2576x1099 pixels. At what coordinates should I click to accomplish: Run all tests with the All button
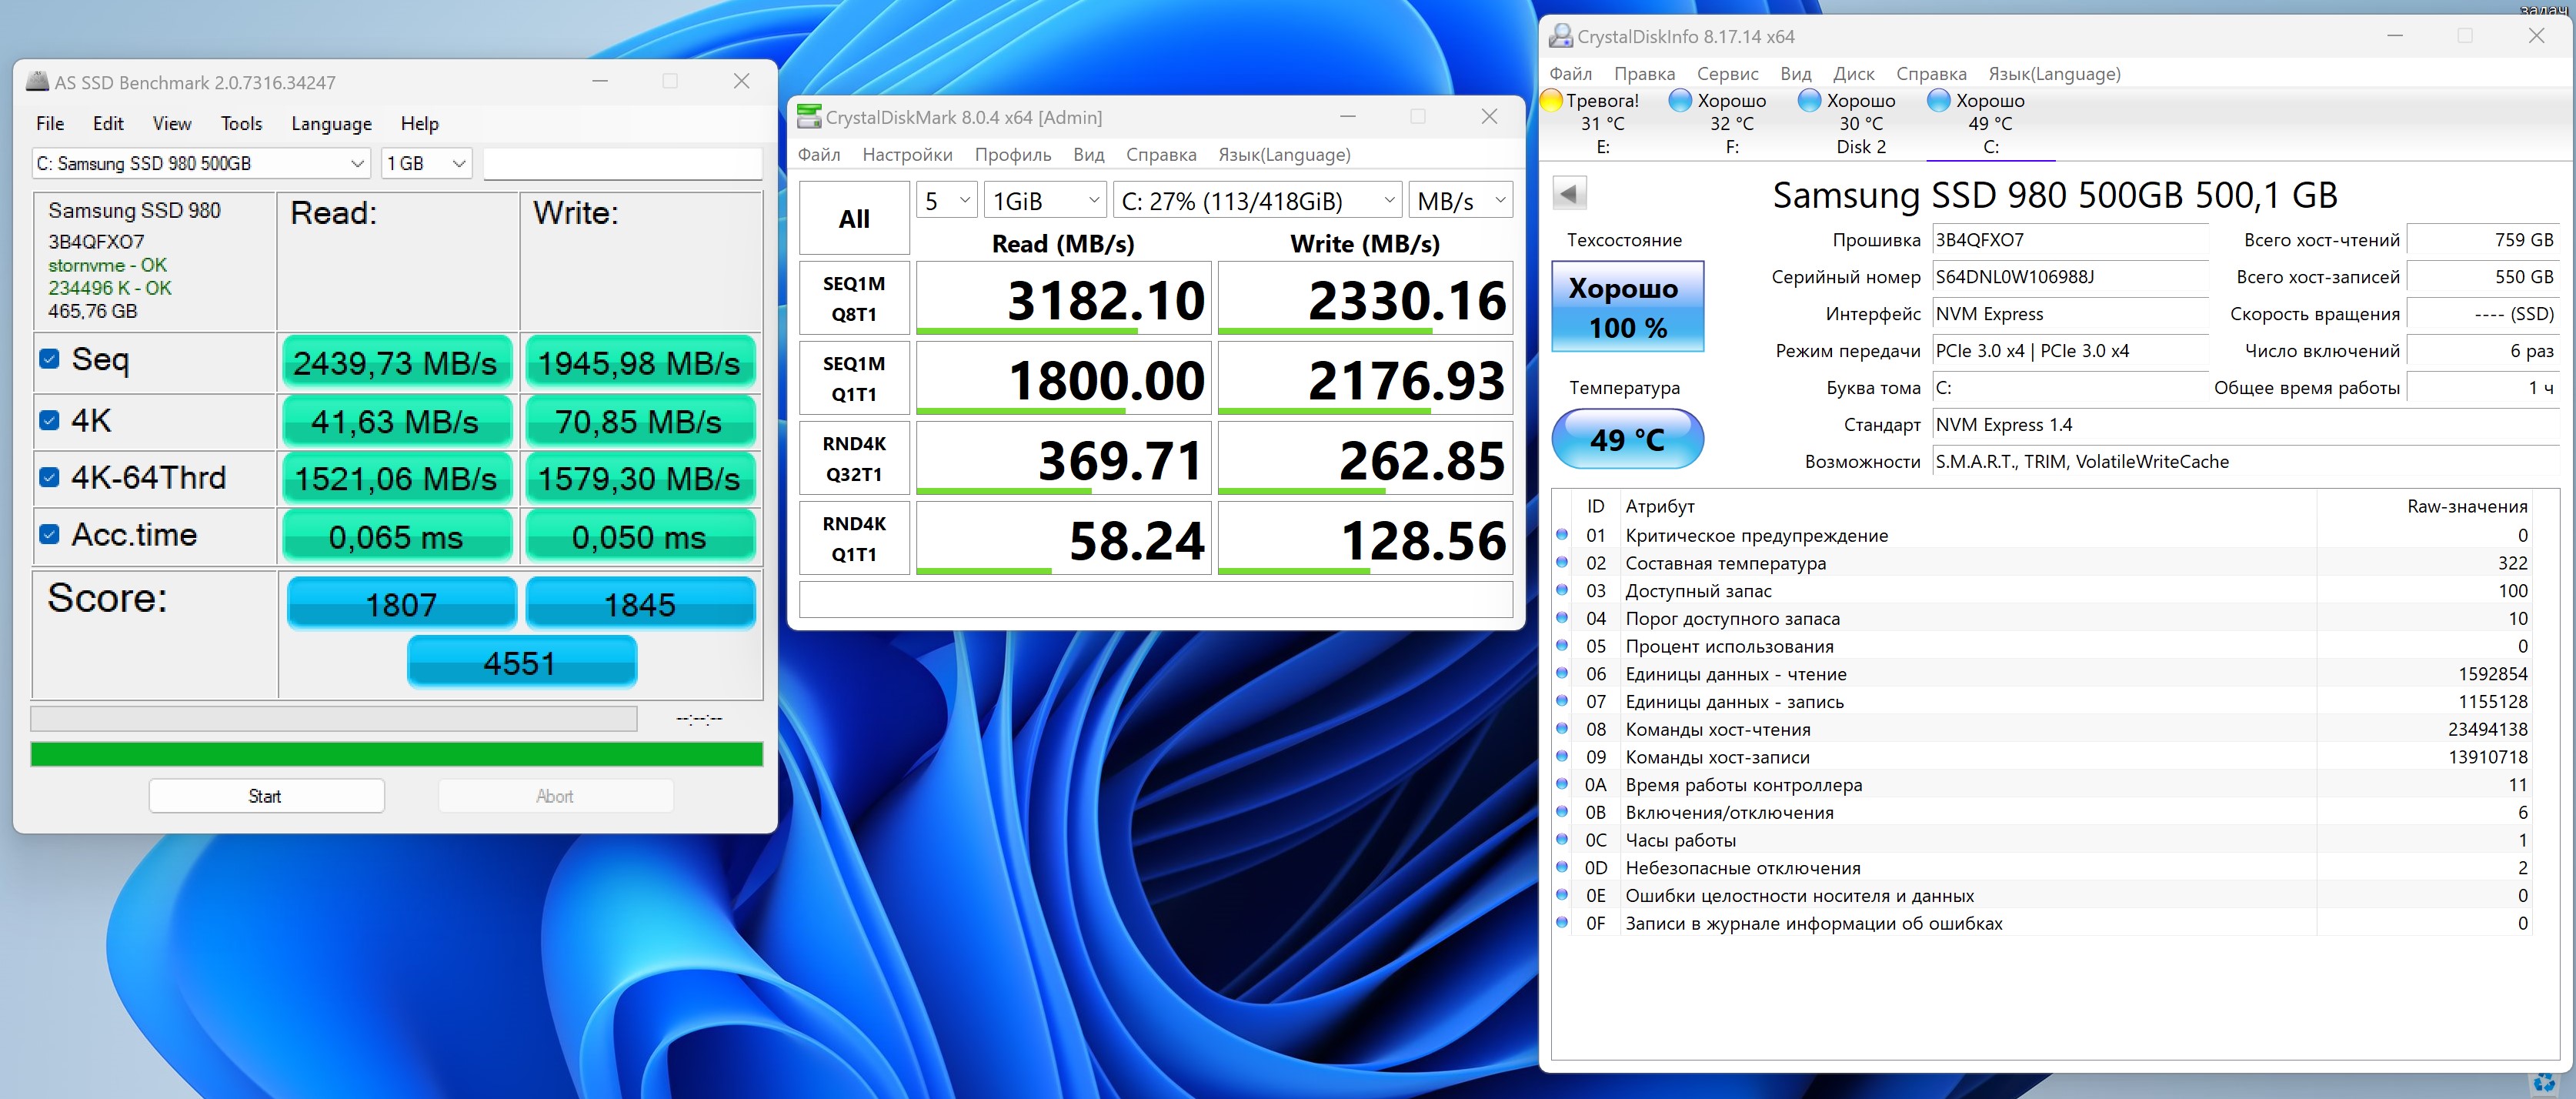tap(854, 218)
